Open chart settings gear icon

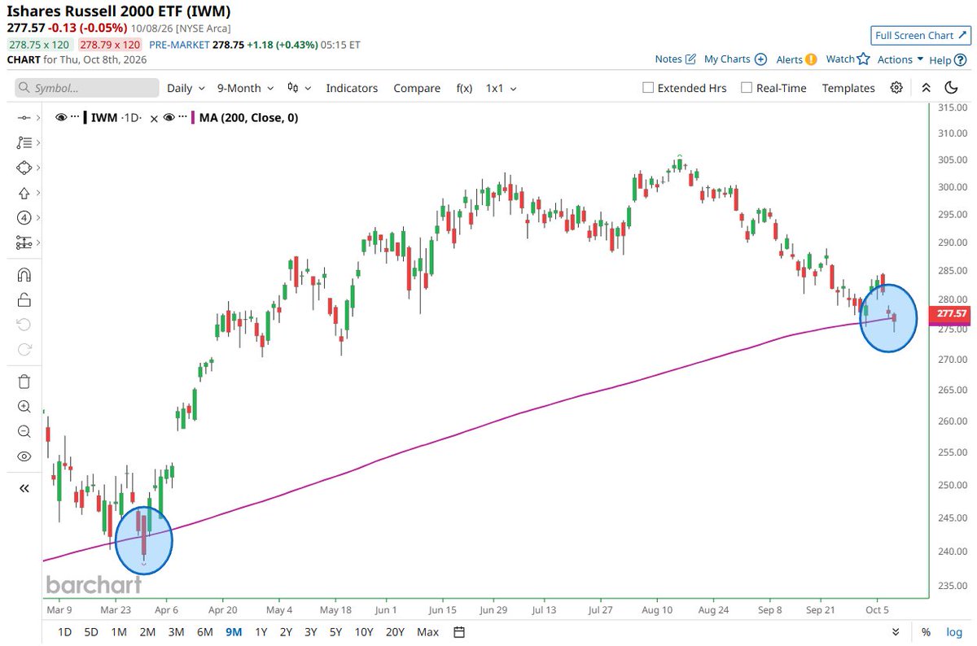[896, 88]
